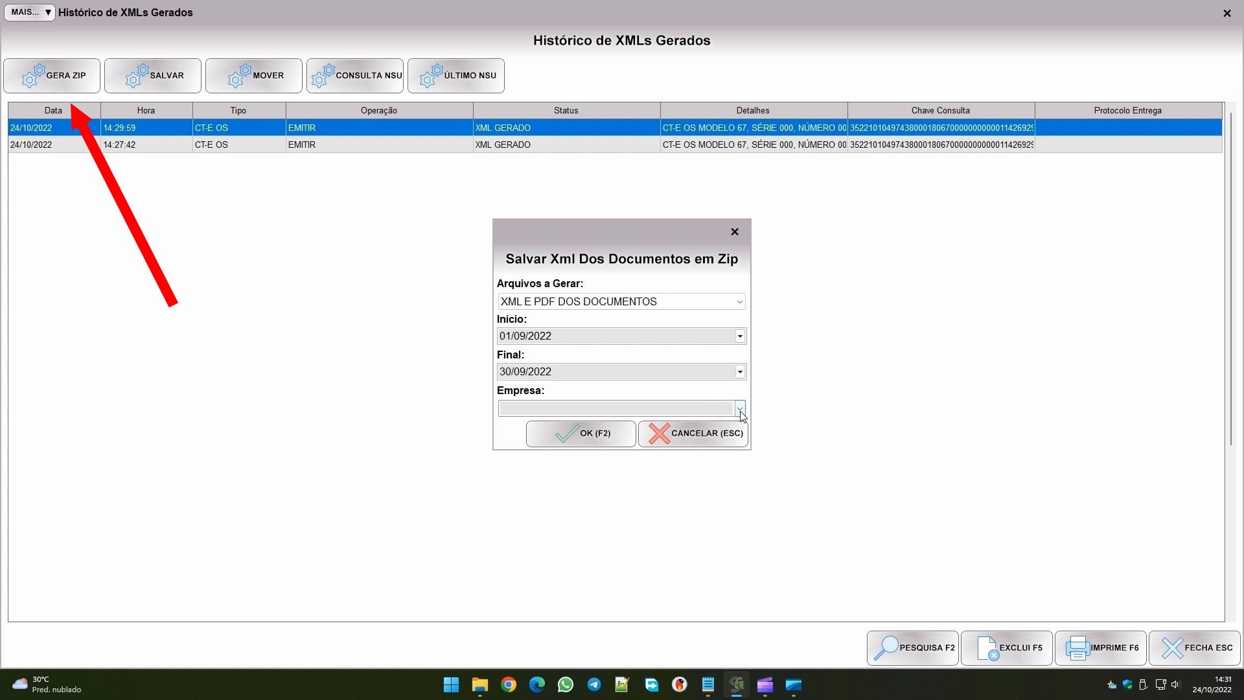
Task: Click CT-E OS cell in 14:27:42 row
Action: click(239, 145)
